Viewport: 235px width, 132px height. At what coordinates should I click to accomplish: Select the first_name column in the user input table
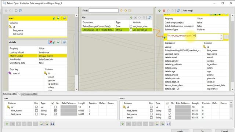click(x=18, y=30)
